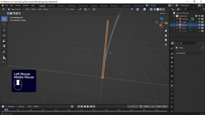Pick the Scale tool

4,41
